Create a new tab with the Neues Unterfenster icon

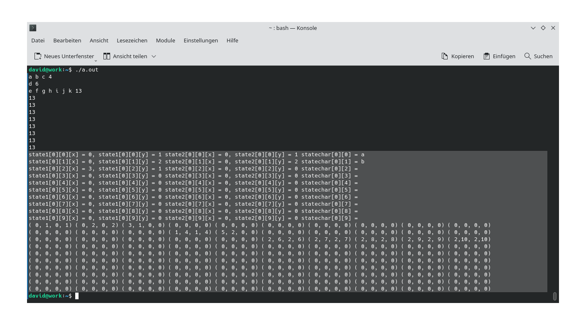tap(37, 56)
